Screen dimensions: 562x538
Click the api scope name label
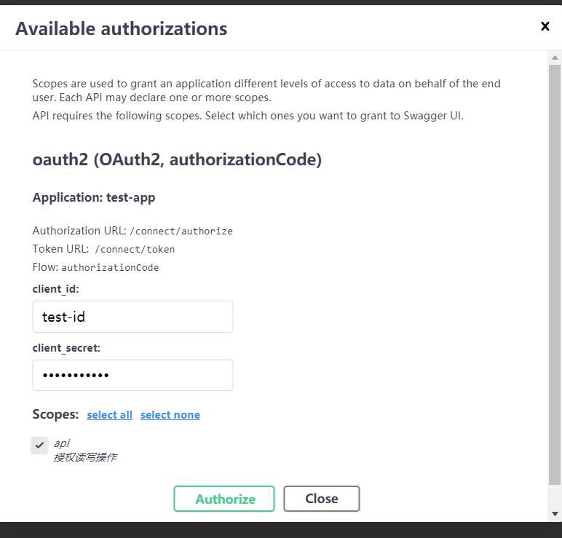click(62, 444)
